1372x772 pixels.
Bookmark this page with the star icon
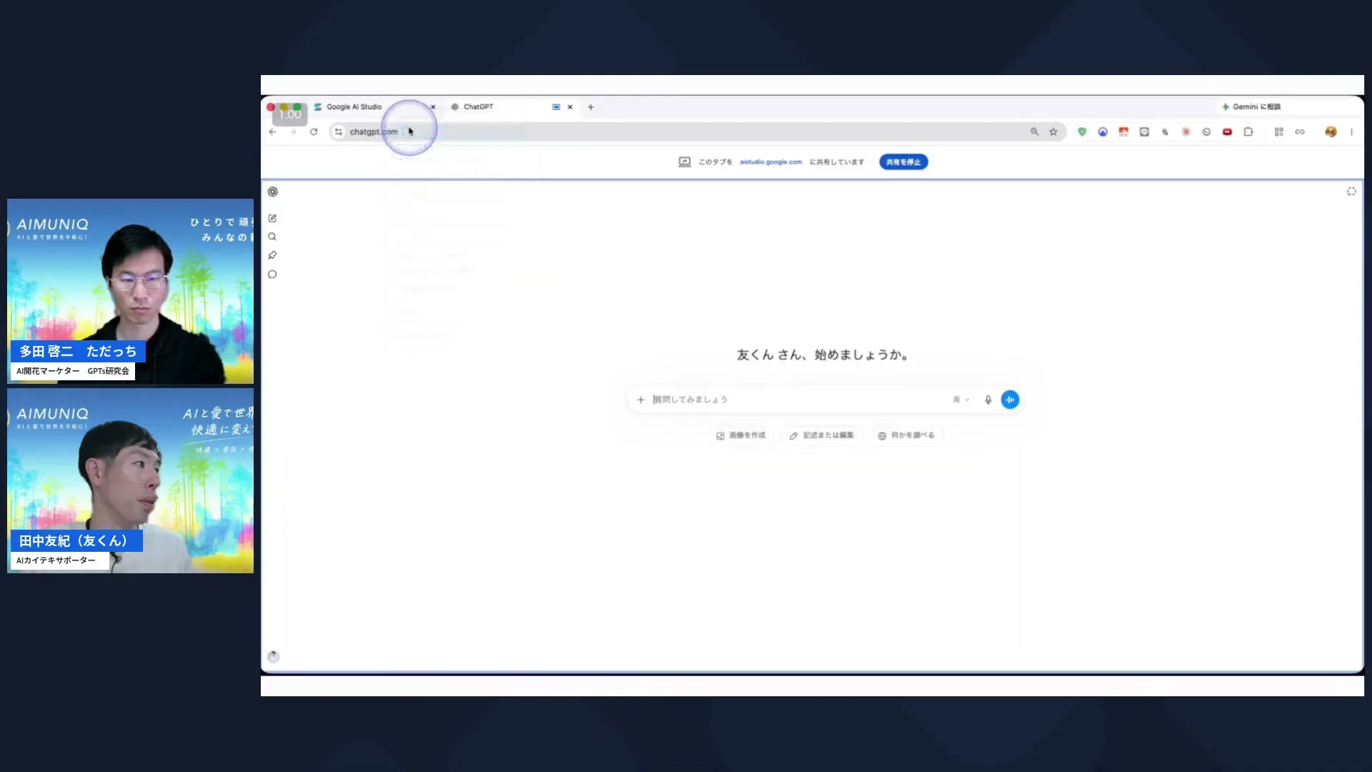pyautogui.click(x=1053, y=132)
